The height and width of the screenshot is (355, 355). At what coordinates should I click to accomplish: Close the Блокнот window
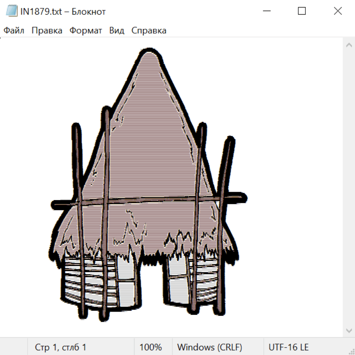[x=338, y=11]
